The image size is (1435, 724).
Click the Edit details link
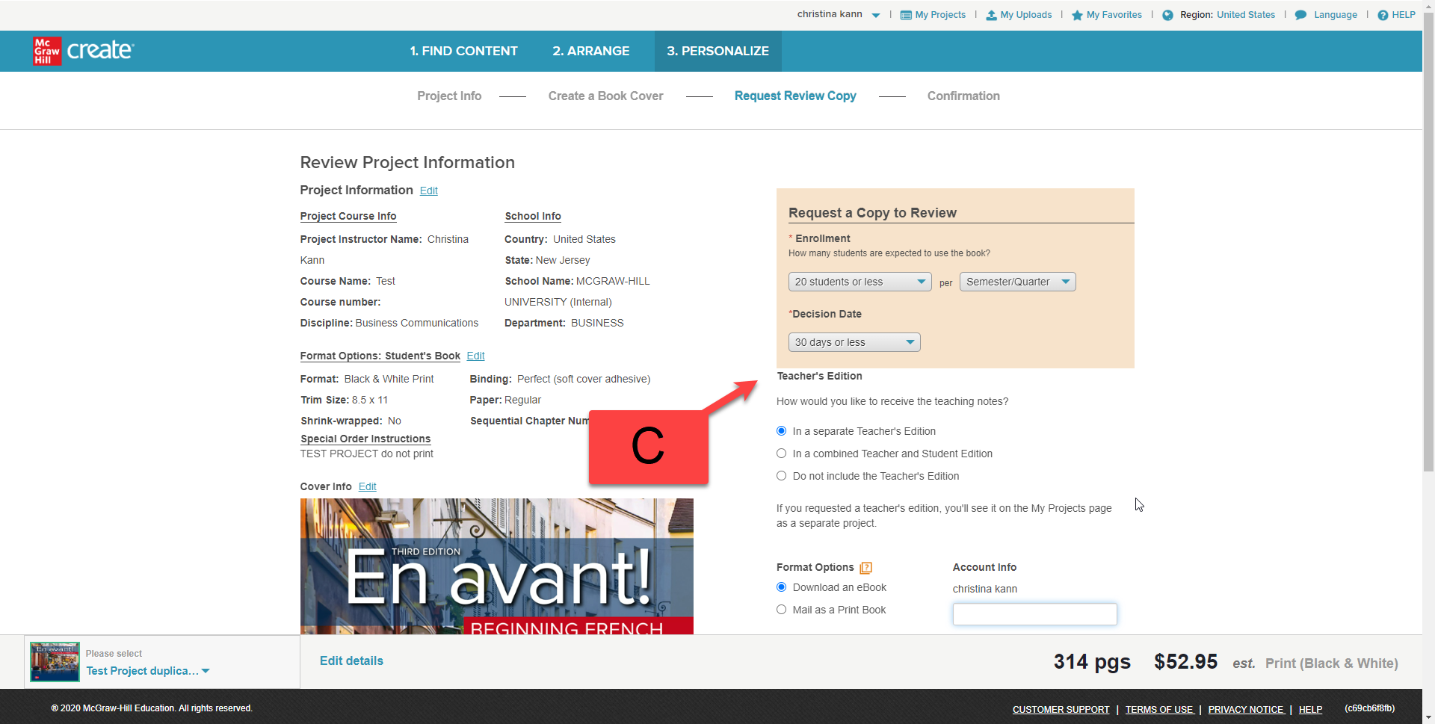[351, 661]
